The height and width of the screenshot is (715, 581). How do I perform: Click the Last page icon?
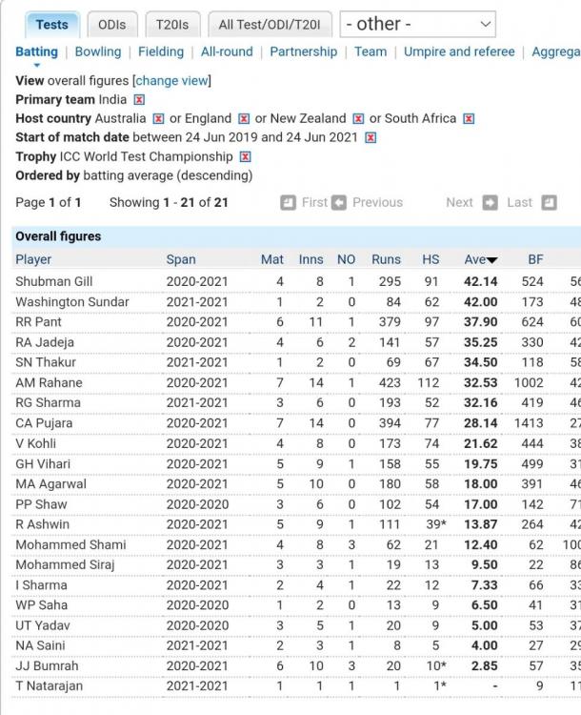click(550, 202)
